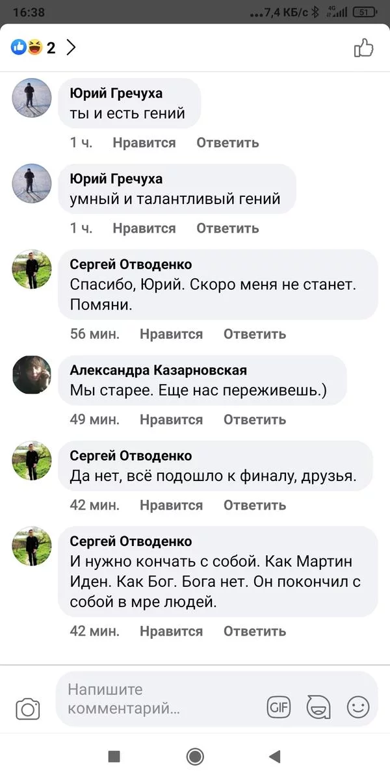The image size is (390, 780).
Task: Reply to "Спасибо, Юрий" comment
Action: [x=255, y=334]
